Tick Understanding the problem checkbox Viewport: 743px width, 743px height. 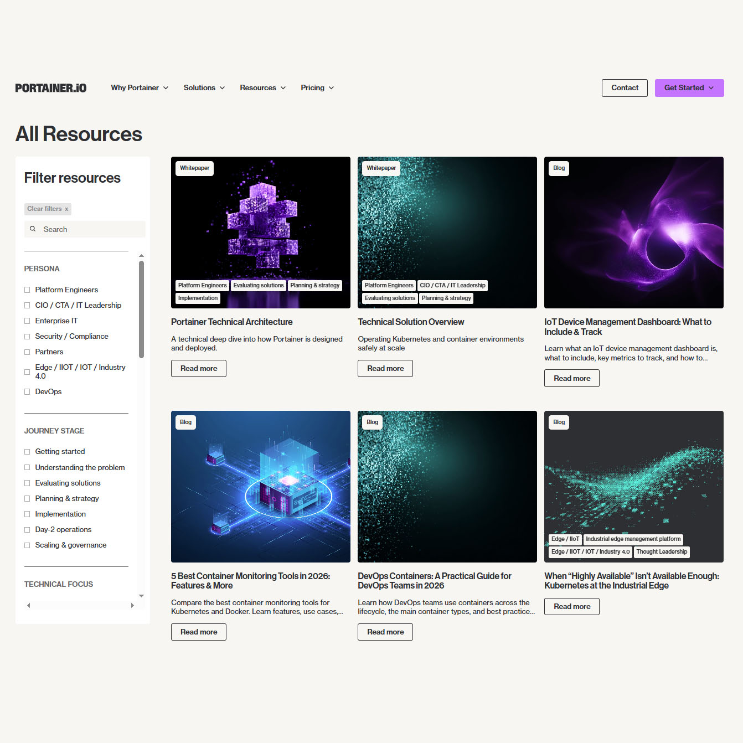pyautogui.click(x=27, y=467)
